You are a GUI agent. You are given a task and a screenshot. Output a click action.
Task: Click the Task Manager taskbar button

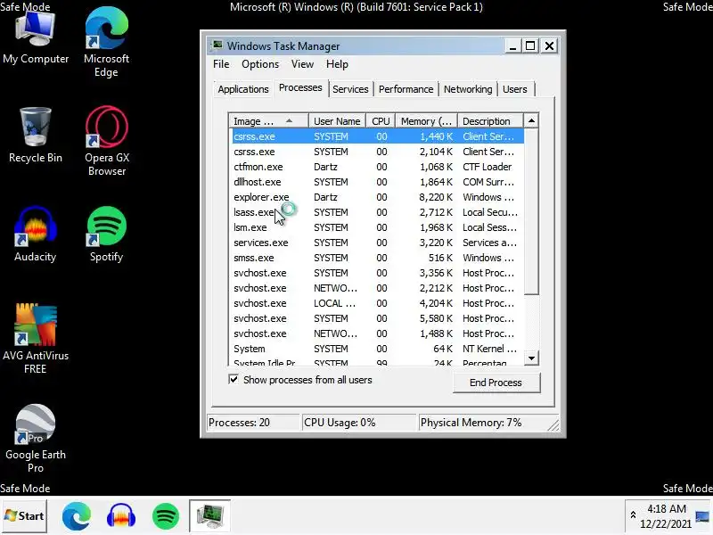click(209, 516)
